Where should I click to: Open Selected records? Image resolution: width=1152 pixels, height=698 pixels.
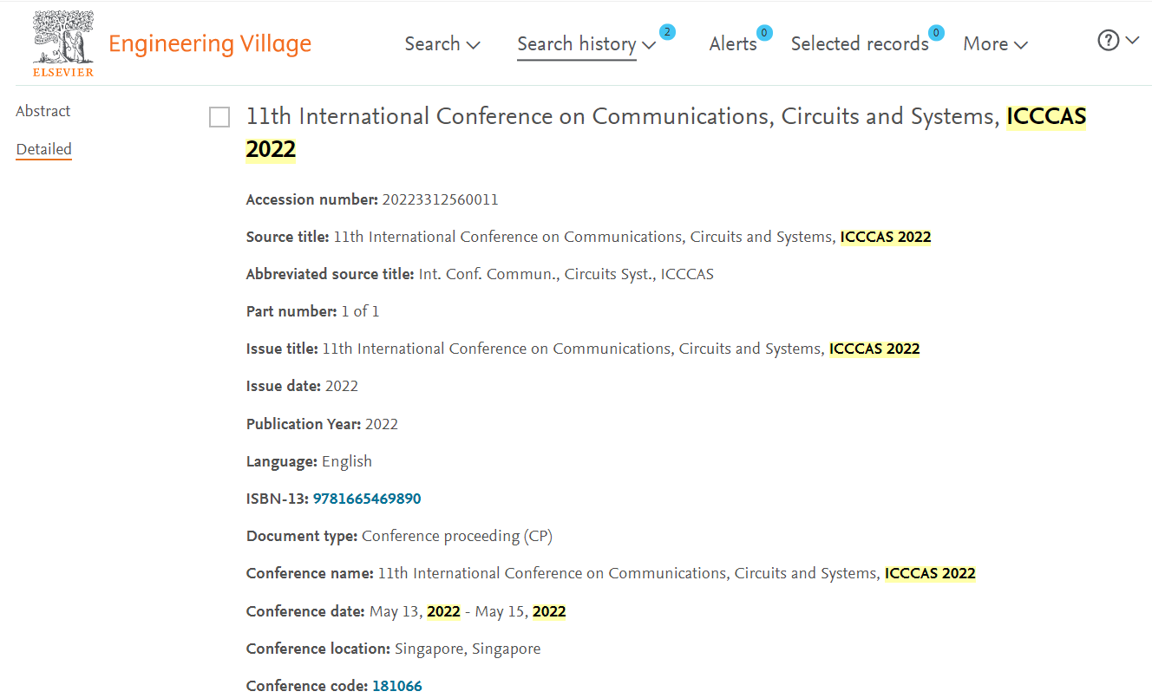coord(860,44)
